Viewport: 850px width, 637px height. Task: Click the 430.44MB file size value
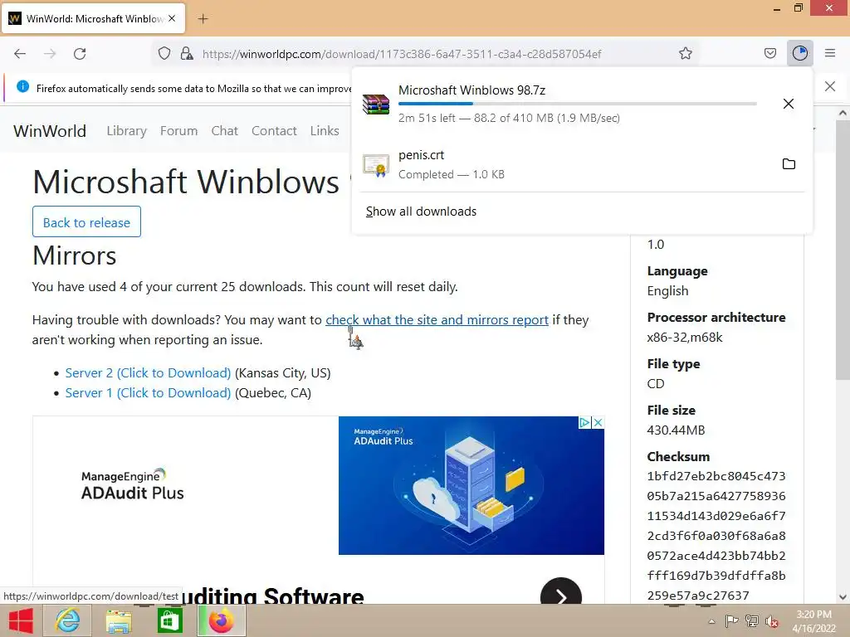pyautogui.click(x=676, y=430)
